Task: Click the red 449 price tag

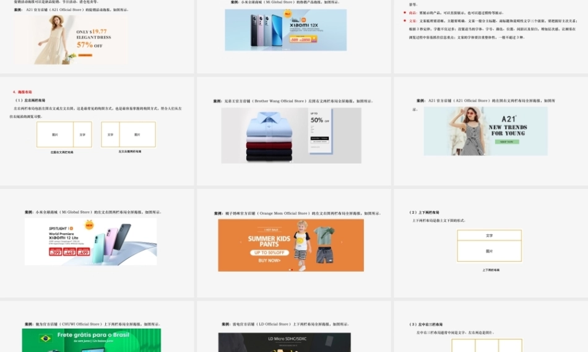Action: 69,252
